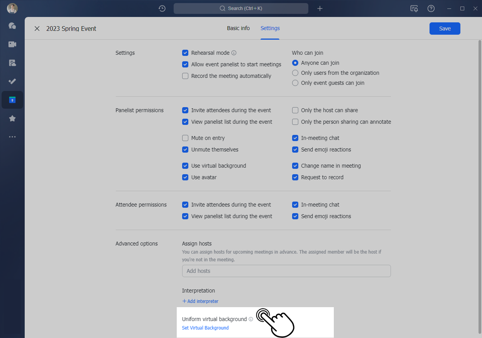Save the 2023 Spring Event settings

(445, 28)
